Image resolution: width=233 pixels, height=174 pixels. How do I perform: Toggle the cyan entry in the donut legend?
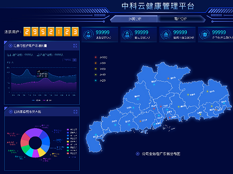(72, 147)
